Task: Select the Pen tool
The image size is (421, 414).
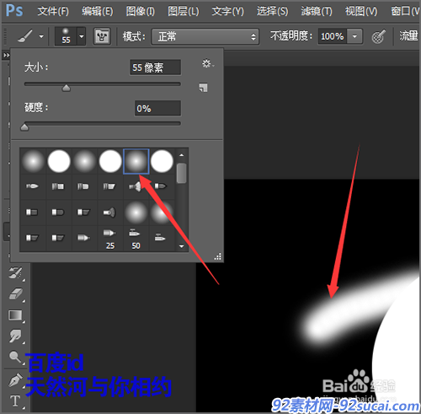Action: tap(16, 380)
